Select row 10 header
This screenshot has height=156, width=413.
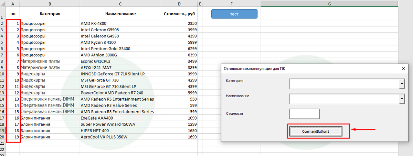[x=3, y=74]
